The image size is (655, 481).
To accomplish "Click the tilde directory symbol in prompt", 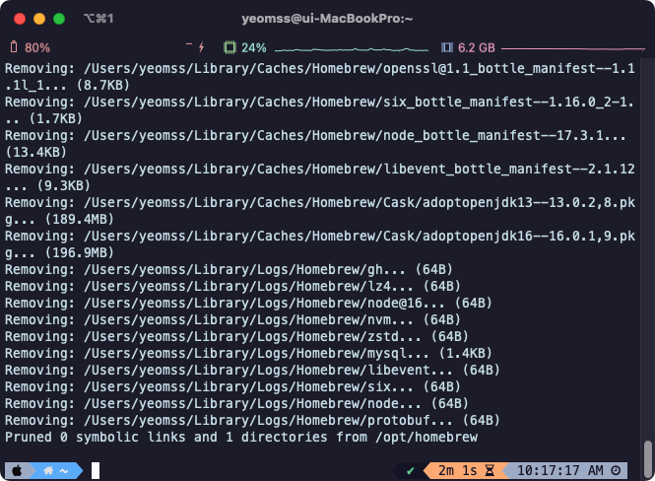I will (x=64, y=471).
